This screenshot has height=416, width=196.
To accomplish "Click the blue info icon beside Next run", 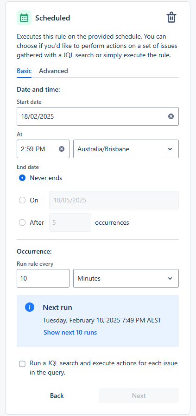I will [30, 307].
